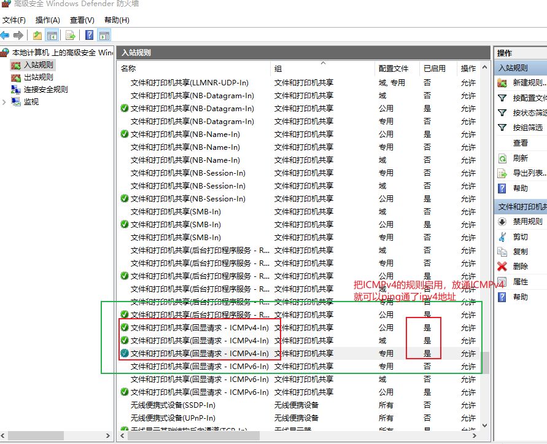Click the rules list vertical scrollbar down arrow
Image resolution: width=547 pixels, height=444 pixels.
tap(485, 425)
